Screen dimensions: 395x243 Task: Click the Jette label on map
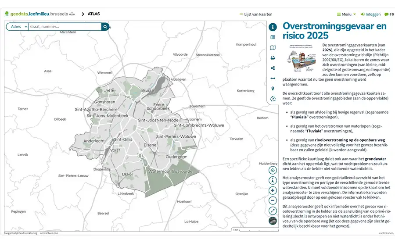pyautogui.click(x=109, y=90)
